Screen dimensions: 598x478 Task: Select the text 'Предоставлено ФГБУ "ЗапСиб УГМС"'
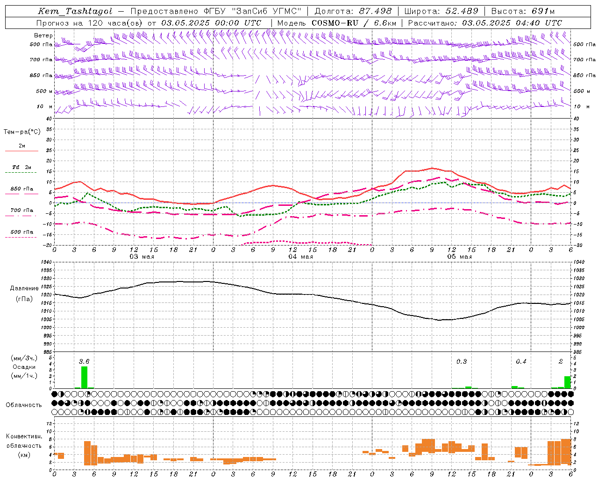pos(216,11)
